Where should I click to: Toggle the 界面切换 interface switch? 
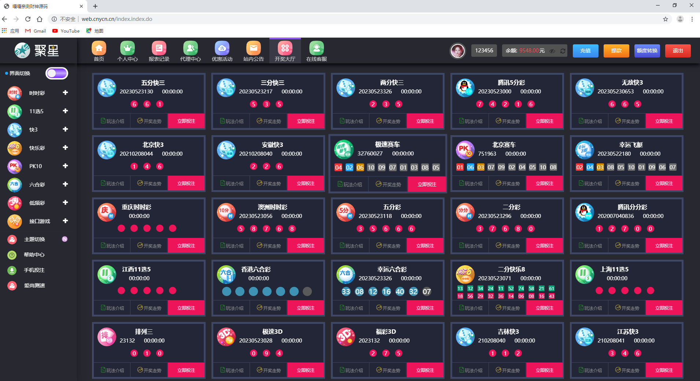pyautogui.click(x=57, y=73)
